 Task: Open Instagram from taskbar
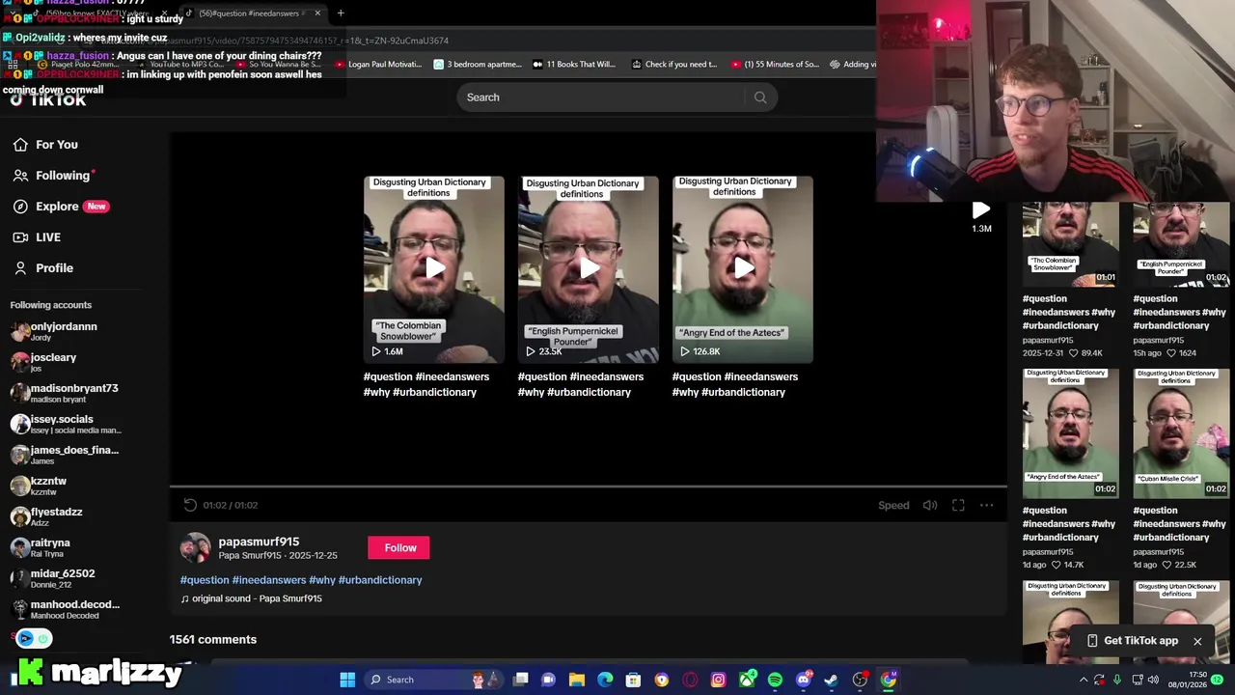[718, 680]
